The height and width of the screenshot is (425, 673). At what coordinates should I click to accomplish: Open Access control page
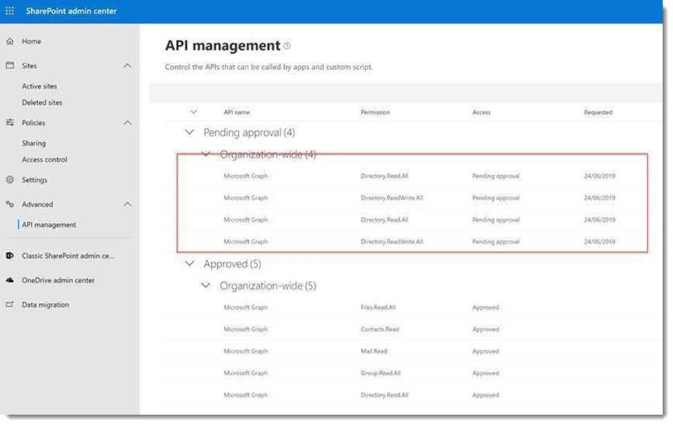(x=44, y=159)
